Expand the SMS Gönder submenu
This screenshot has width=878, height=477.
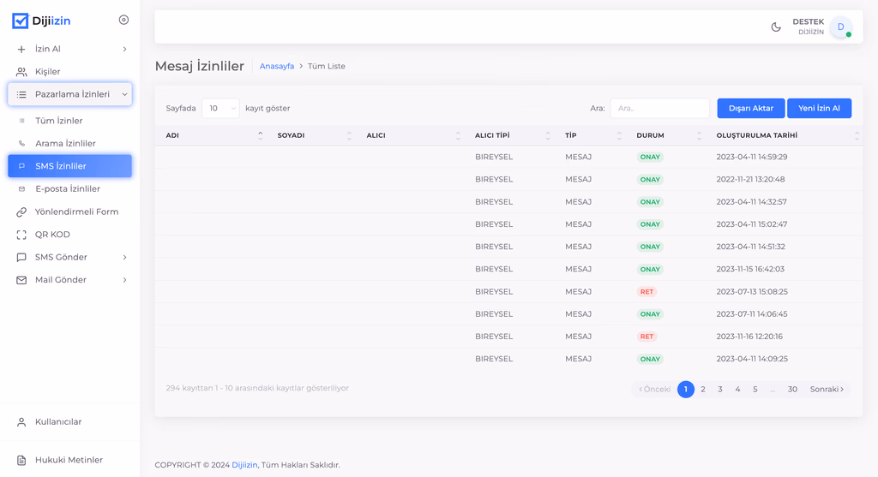pos(124,257)
